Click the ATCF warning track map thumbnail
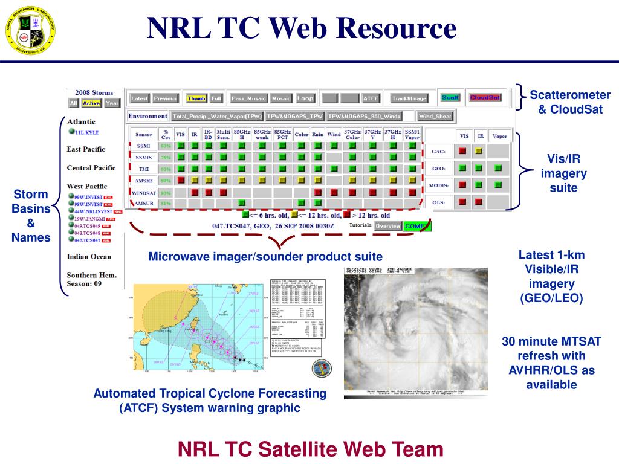The image size is (619, 464). pos(198,328)
